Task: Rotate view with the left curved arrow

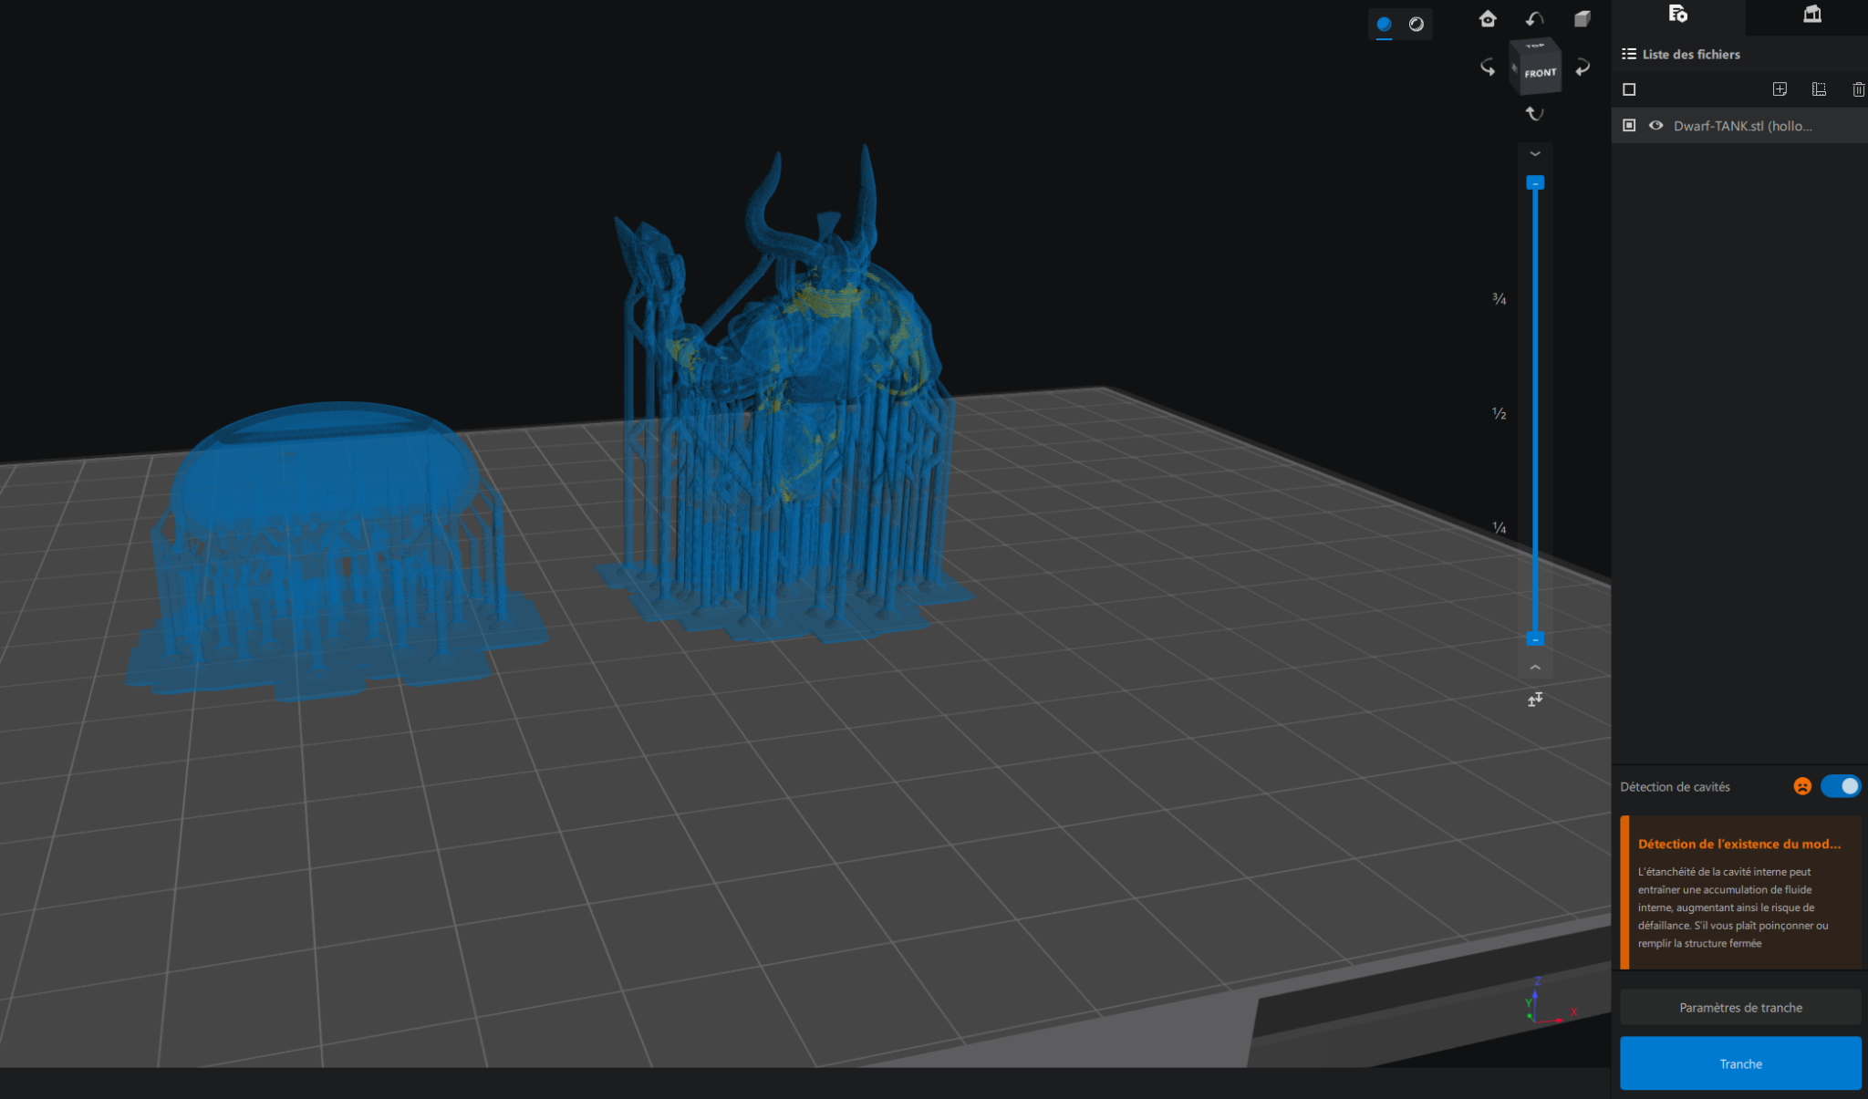Action: pos(1488,67)
